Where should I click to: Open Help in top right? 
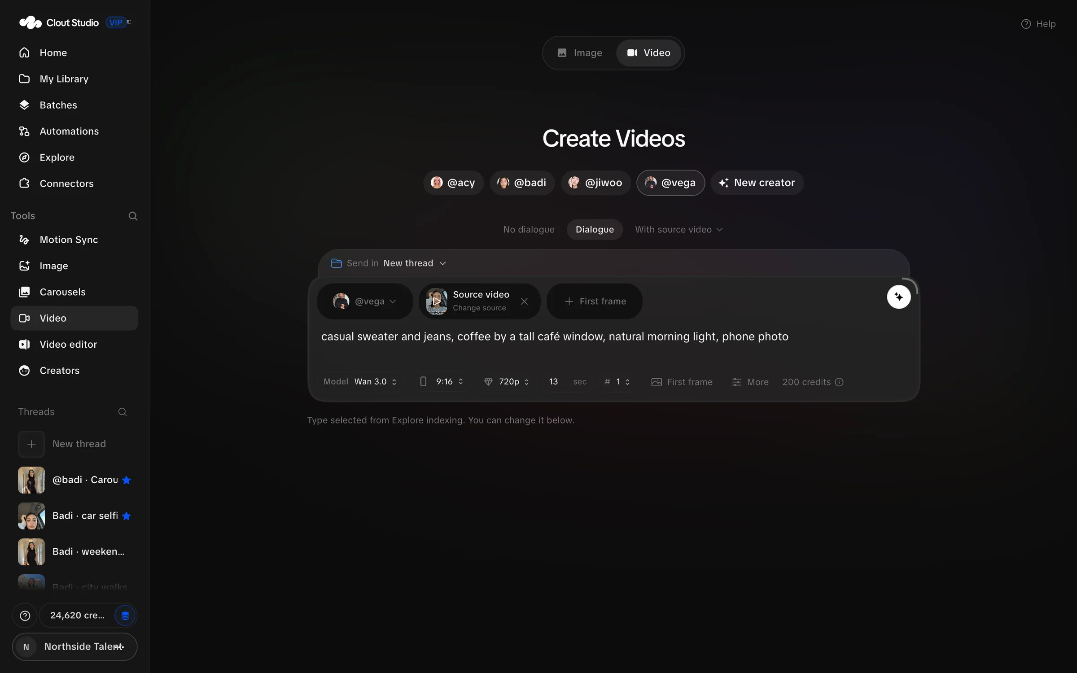1038,24
